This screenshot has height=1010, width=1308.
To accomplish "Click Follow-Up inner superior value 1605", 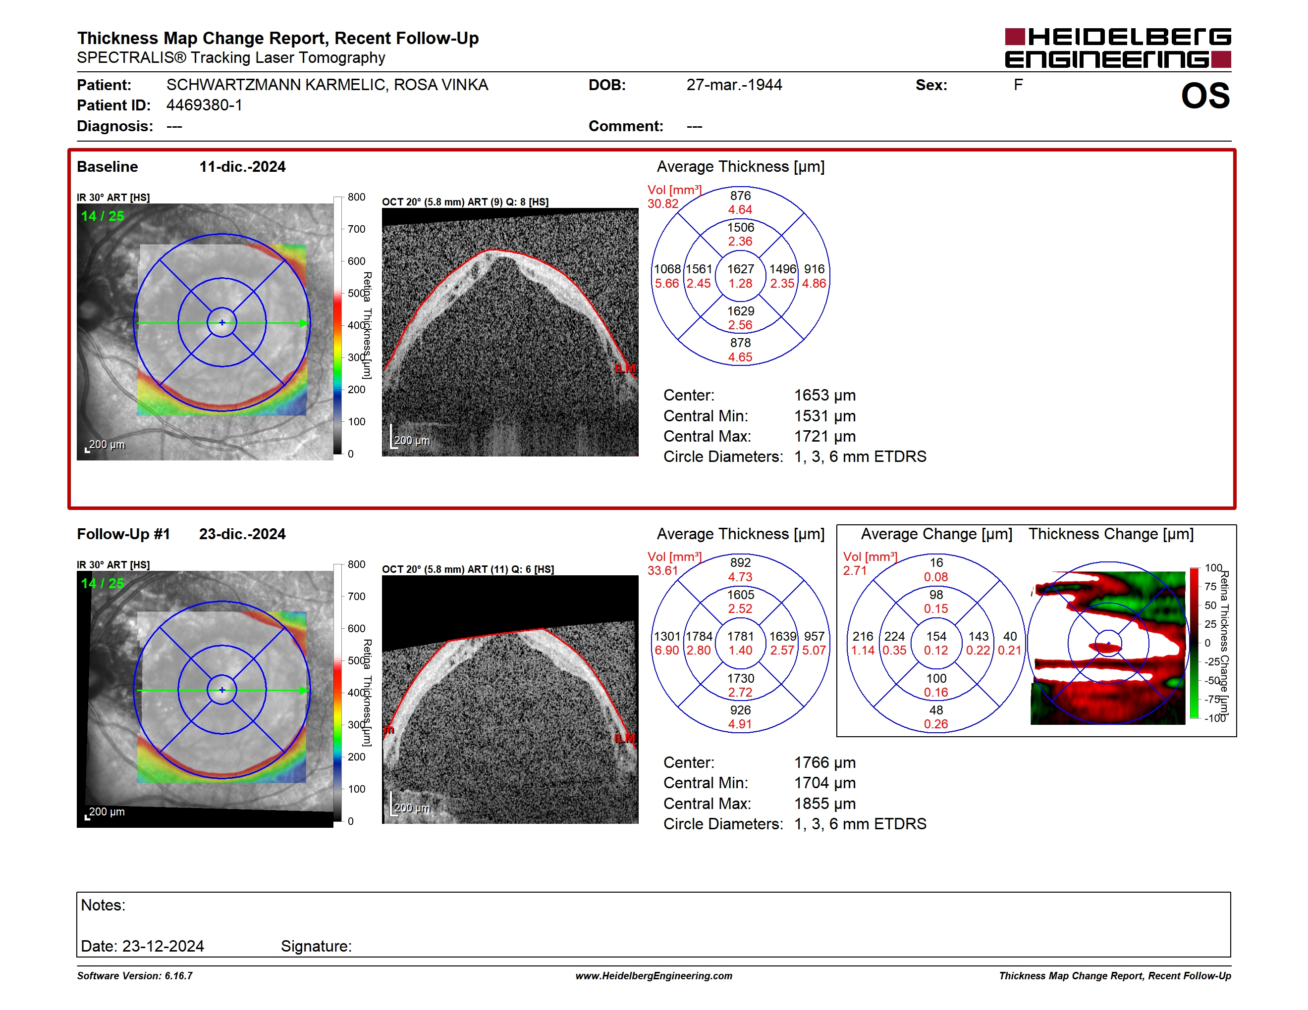I will tap(741, 595).
